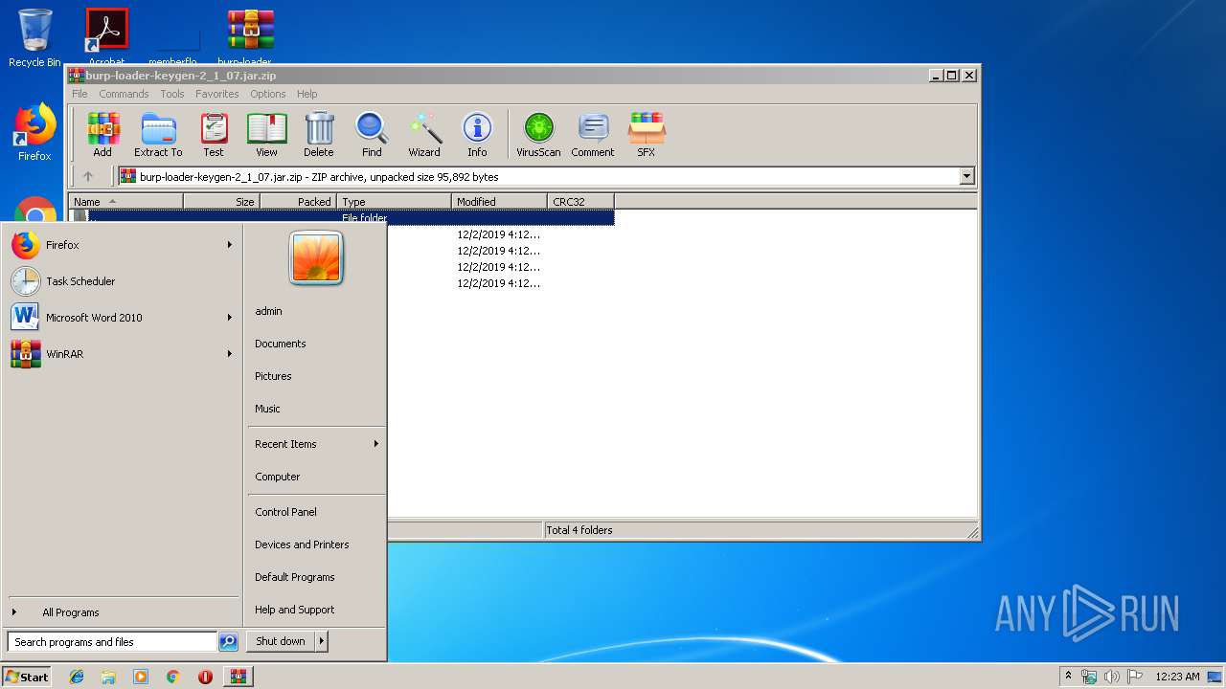Click the volume speaker tray icon
1226x689 pixels.
click(1112, 677)
